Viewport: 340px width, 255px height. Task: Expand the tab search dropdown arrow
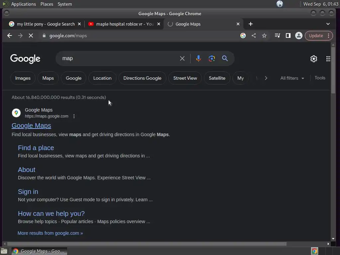tap(328, 24)
